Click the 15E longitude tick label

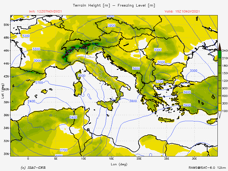click(x=111, y=159)
